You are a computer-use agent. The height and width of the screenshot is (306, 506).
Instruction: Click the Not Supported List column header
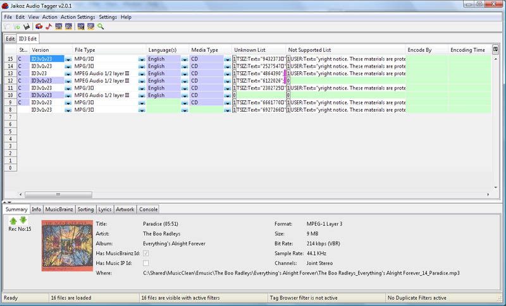pyautogui.click(x=345, y=50)
